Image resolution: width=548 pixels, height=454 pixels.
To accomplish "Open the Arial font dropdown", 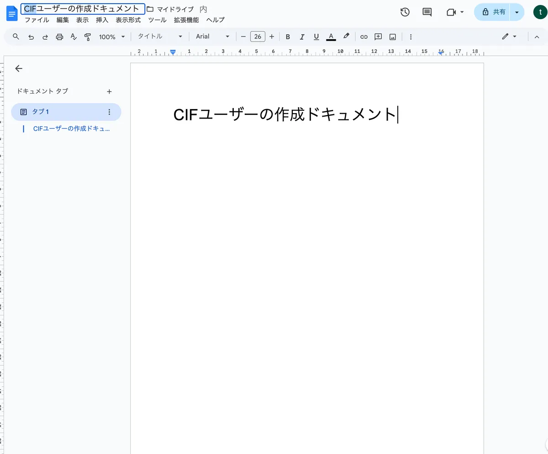I will coord(212,37).
